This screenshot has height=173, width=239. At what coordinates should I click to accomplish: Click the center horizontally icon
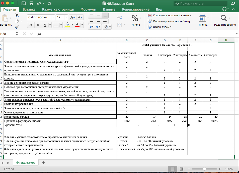click(98, 21)
